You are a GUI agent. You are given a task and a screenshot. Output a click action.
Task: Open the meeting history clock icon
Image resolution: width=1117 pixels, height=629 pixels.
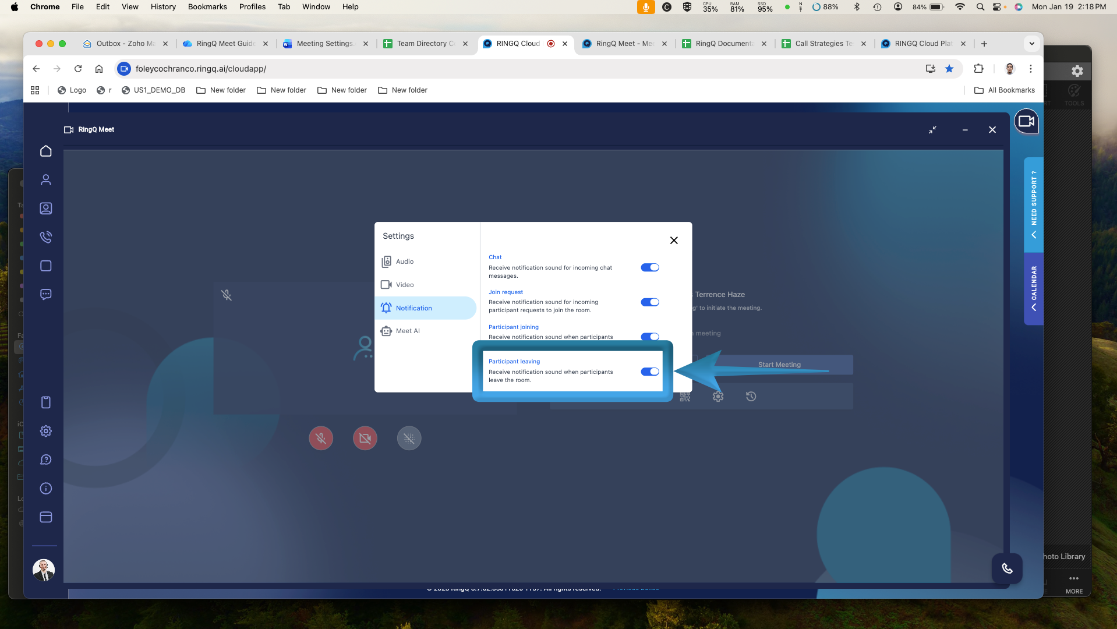(x=751, y=397)
